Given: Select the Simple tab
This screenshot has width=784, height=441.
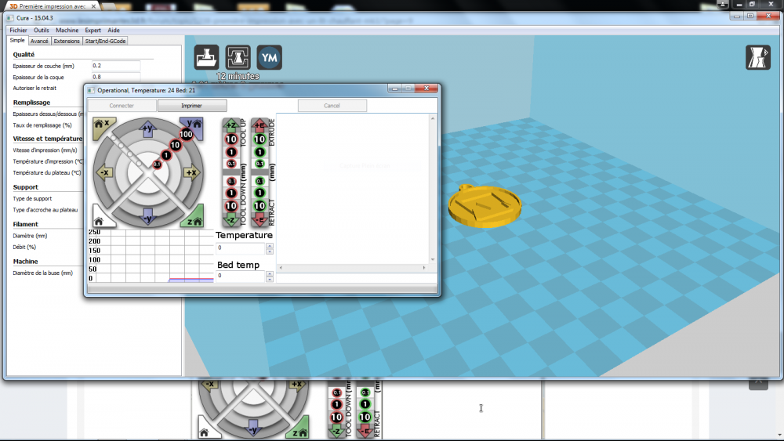Looking at the screenshot, I should [x=17, y=41].
